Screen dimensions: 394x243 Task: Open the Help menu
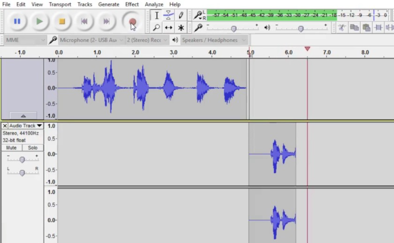pyautogui.click(x=175, y=4)
